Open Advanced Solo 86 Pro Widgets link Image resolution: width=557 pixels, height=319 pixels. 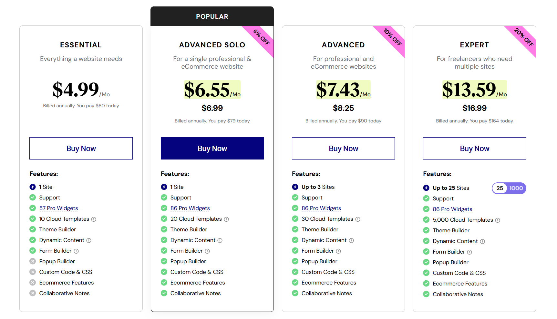[190, 208]
